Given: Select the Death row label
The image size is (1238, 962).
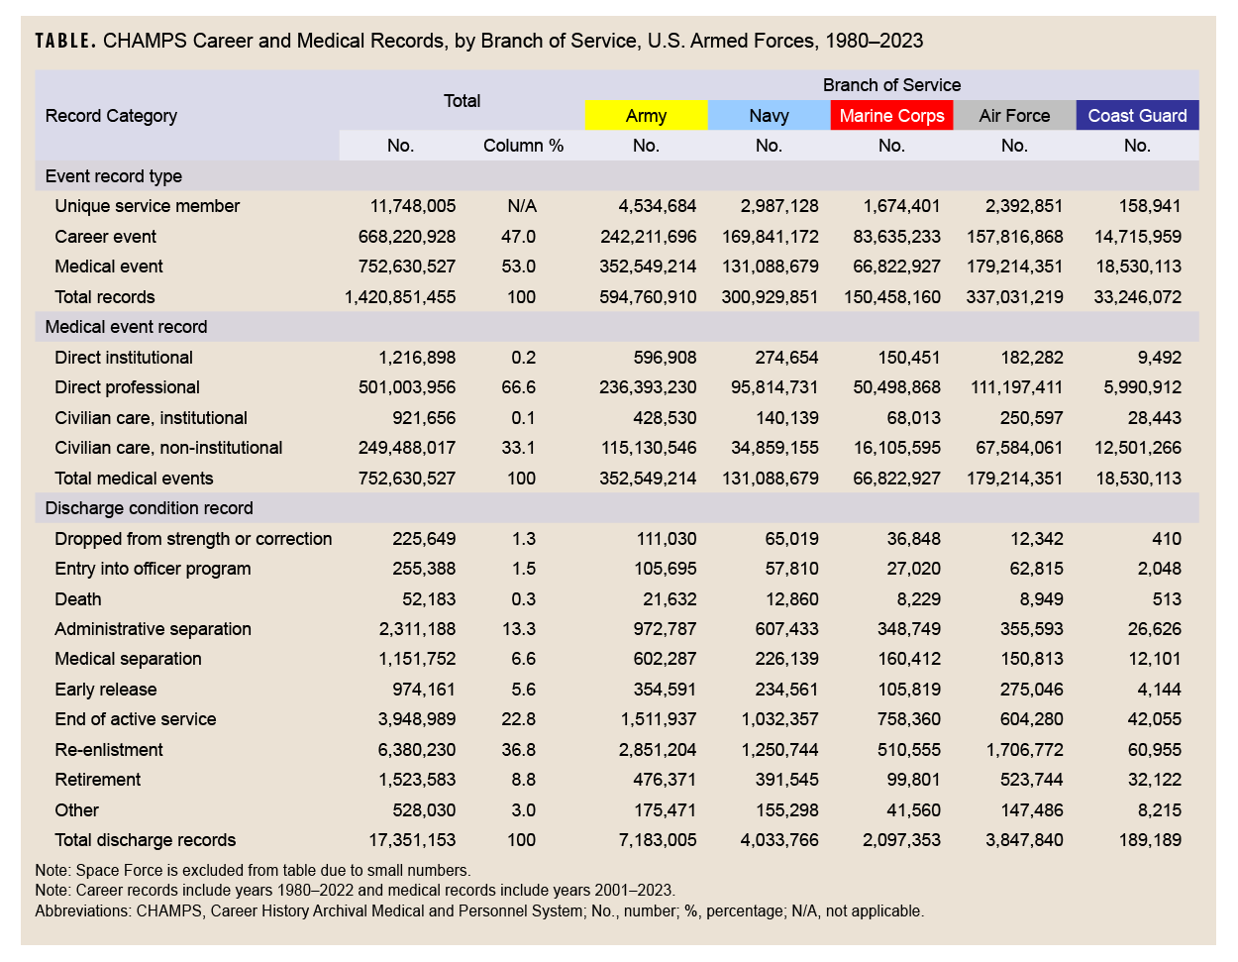Looking at the screenshot, I should coord(78,599).
